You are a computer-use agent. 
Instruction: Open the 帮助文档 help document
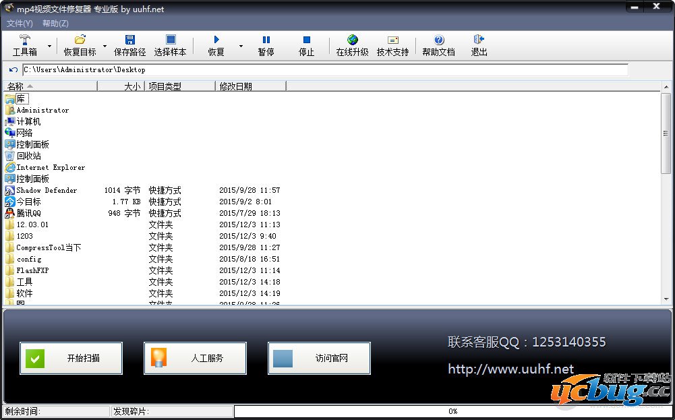pyautogui.click(x=438, y=45)
